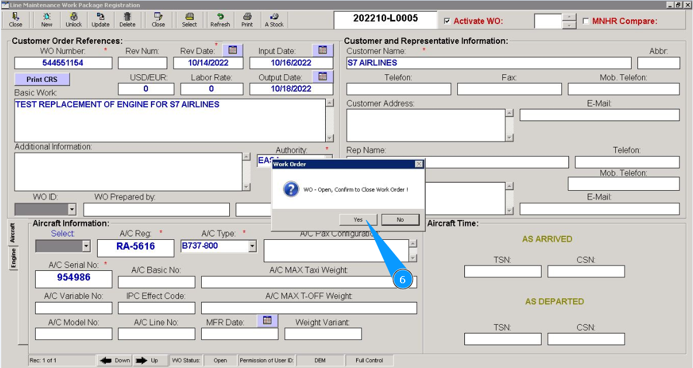The image size is (693, 368).
Task: Expand the A/C Type dropdown
Action: coord(252,246)
